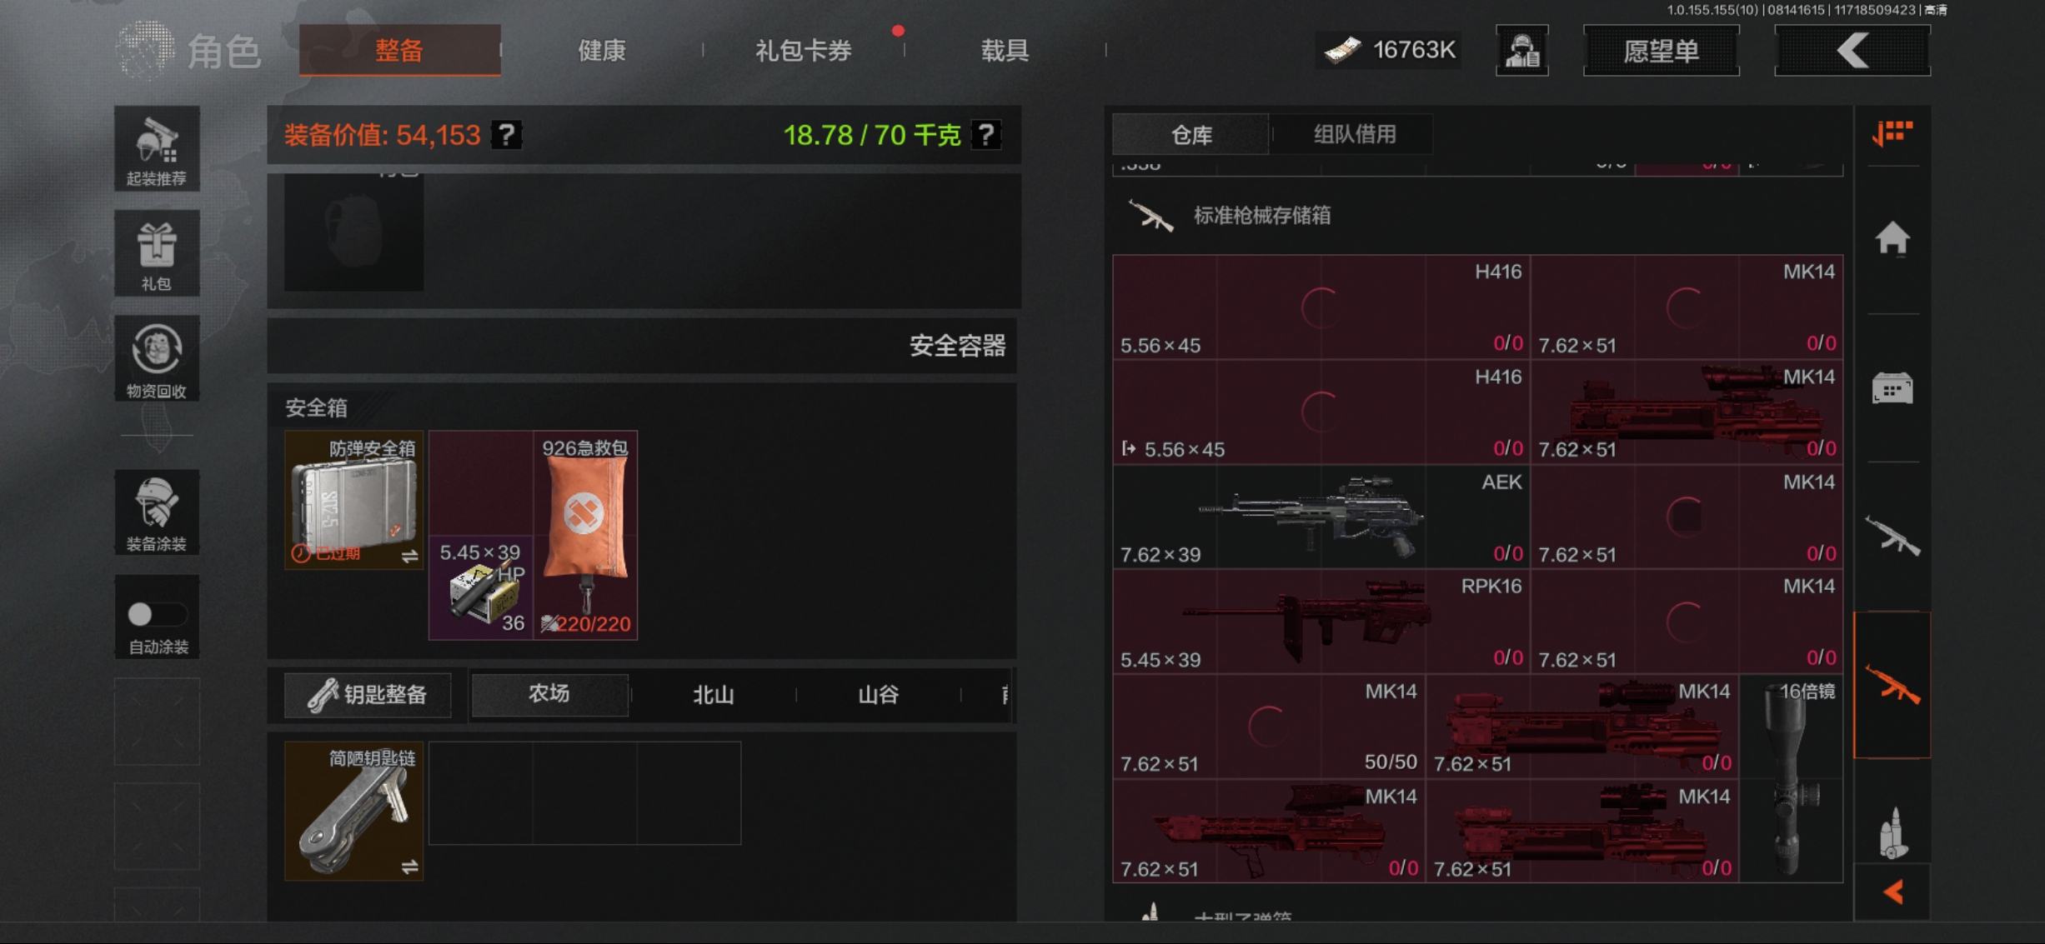The image size is (2045, 944).
Task: Open the 物资回收 recycling icon
Action: (157, 359)
